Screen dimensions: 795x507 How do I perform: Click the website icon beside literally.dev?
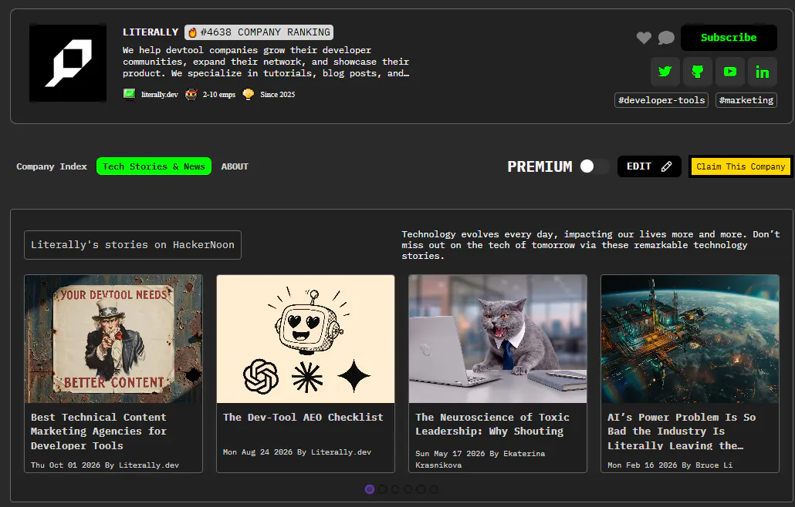coord(130,94)
